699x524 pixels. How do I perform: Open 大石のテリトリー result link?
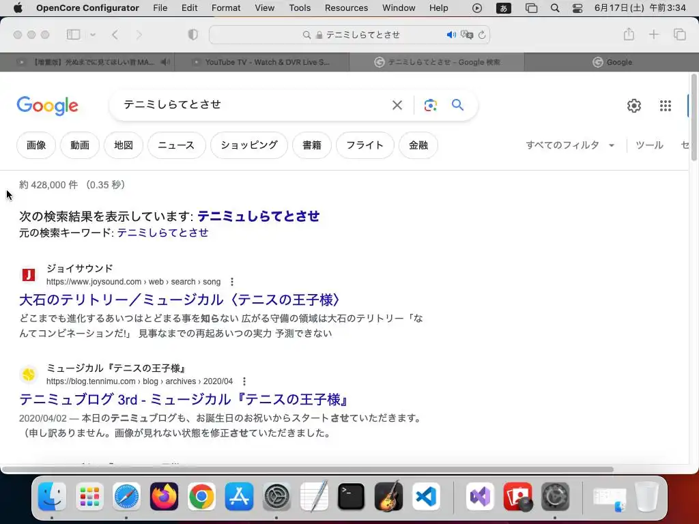click(x=180, y=300)
